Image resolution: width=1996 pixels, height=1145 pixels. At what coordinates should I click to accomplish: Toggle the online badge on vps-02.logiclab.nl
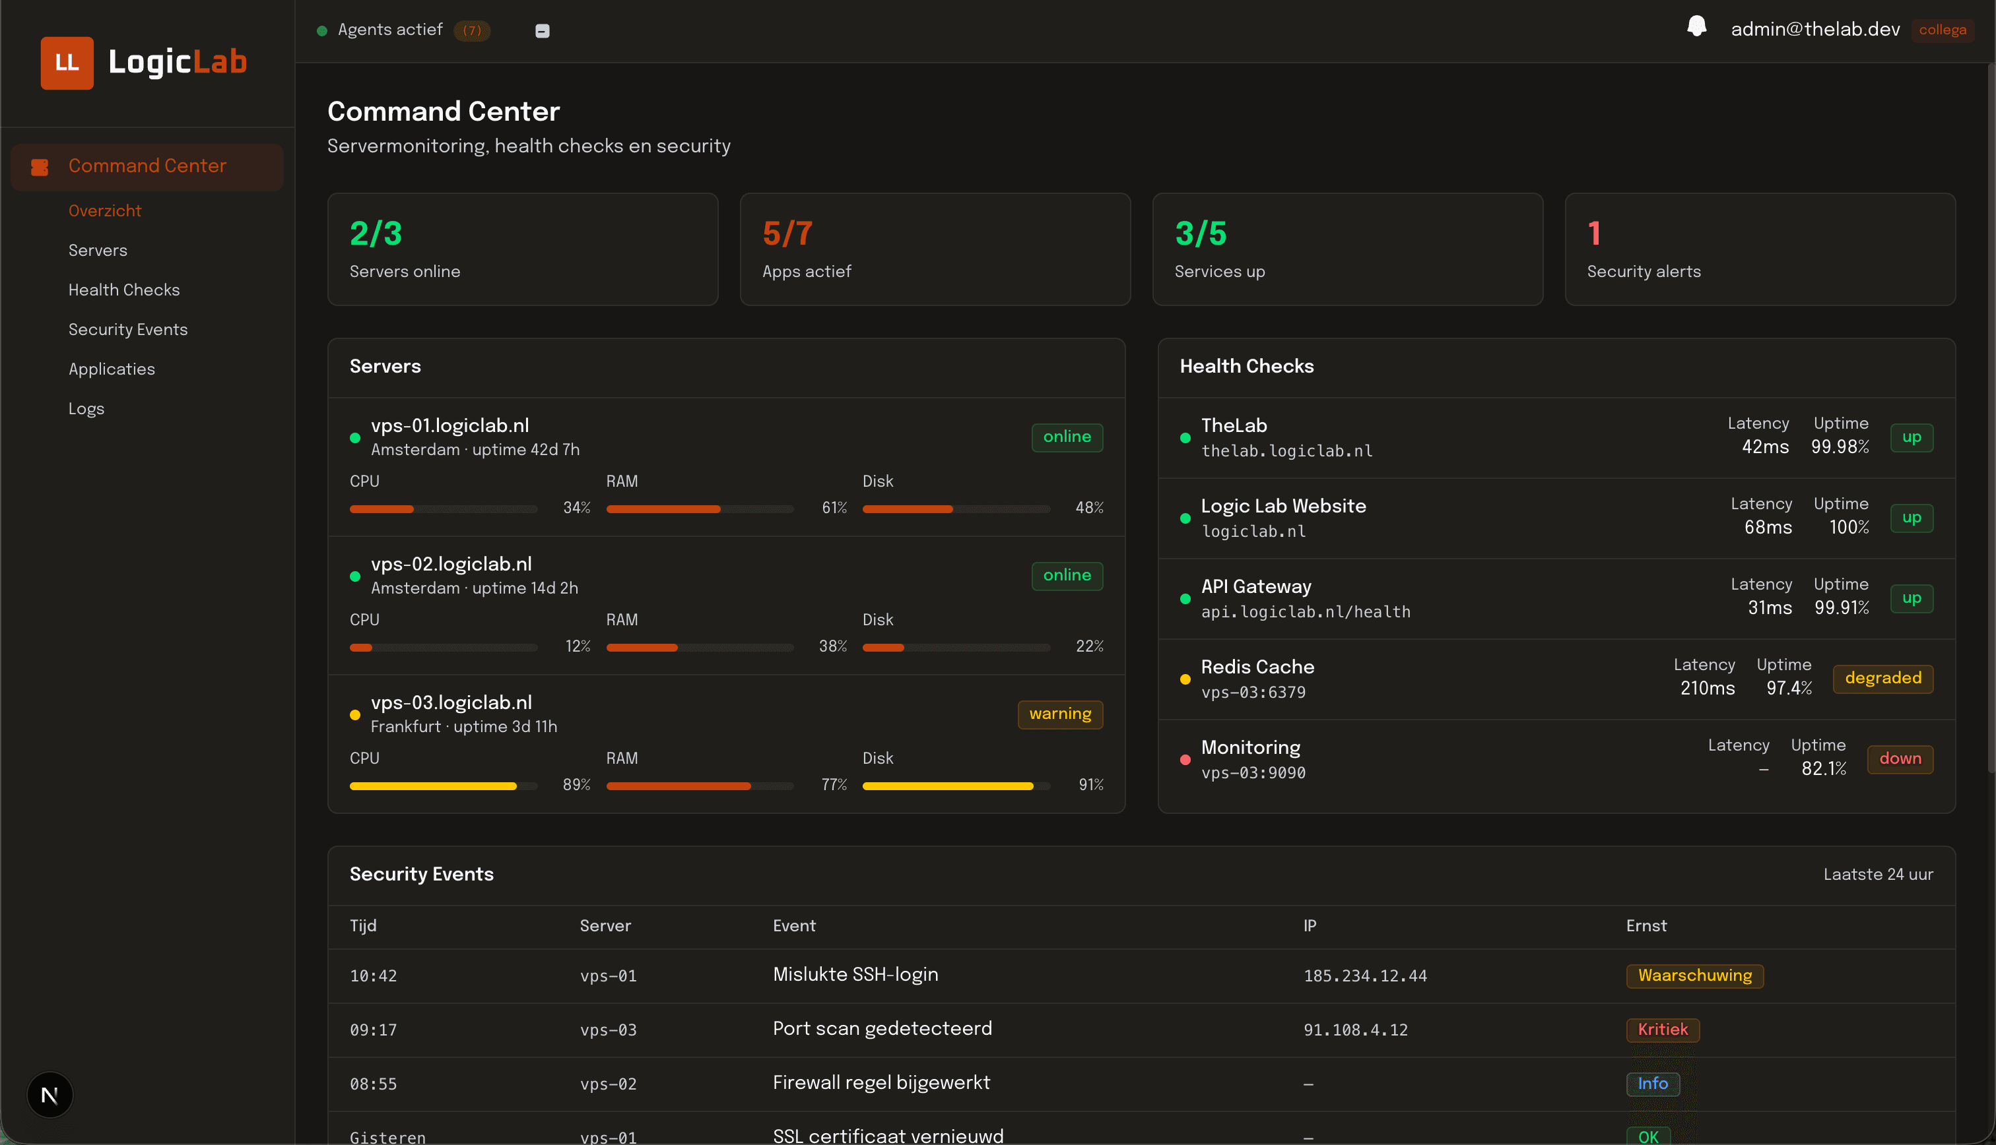pyautogui.click(x=1067, y=576)
